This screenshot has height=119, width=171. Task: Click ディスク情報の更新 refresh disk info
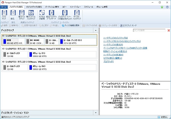tap(71, 26)
